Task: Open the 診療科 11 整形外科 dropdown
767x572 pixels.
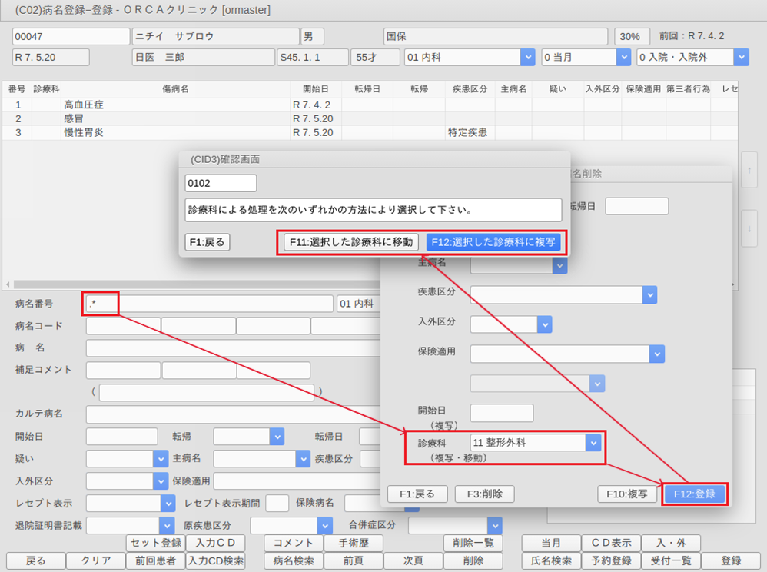Action: pyautogui.click(x=593, y=443)
